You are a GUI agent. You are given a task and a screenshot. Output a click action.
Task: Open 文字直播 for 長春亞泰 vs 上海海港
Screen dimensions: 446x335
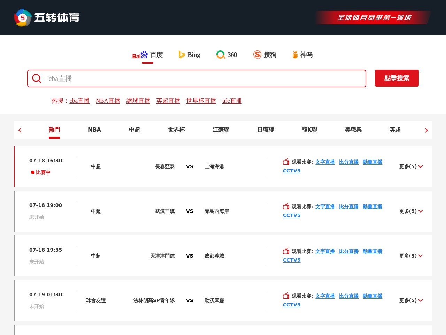(x=325, y=162)
